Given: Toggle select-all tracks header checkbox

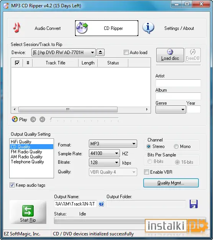Looking at the screenshot, I should [17, 63].
